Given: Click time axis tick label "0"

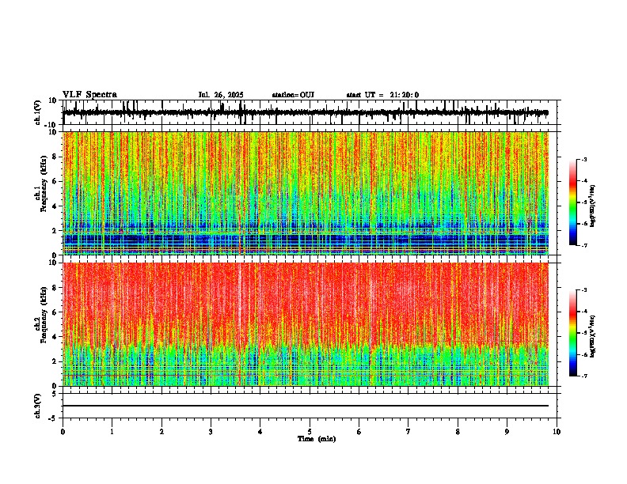Looking at the screenshot, I should click(63, 432).
